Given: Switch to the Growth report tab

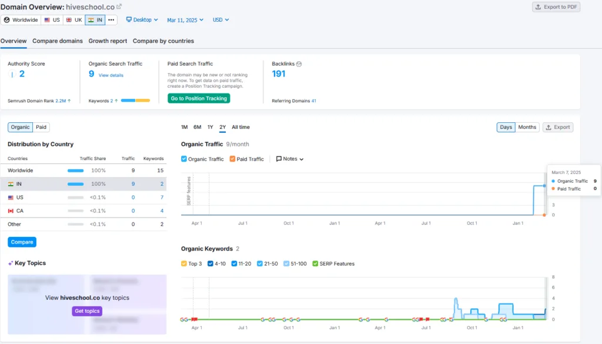Looking at the screenshot, I should click(108, 41).
